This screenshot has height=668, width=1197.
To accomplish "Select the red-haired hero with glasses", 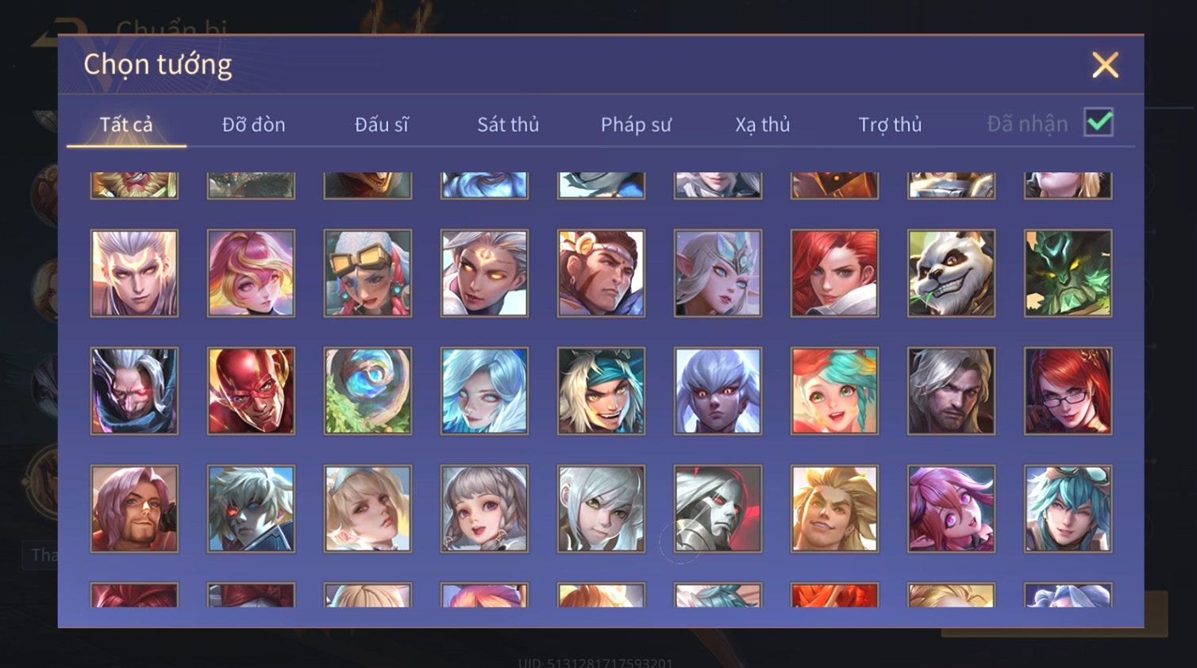I will pyautogui.click(x=1068, y=391).
